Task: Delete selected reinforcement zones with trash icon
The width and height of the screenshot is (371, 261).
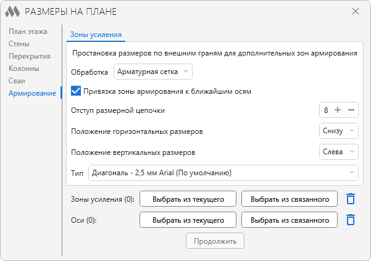Action: tap(351, 199)
